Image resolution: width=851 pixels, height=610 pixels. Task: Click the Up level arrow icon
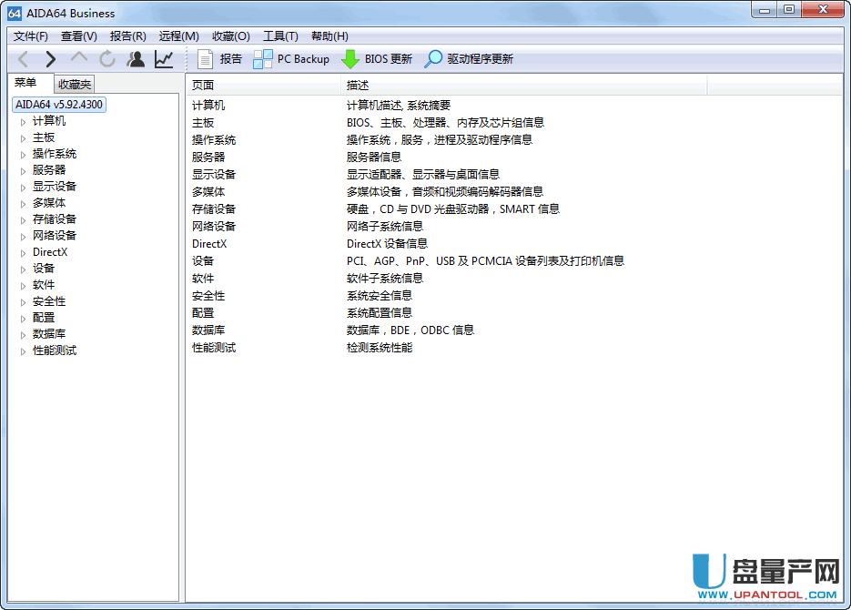(79, 59)
